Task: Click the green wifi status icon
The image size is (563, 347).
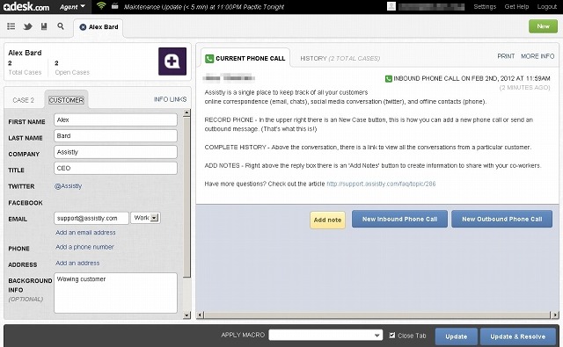Action: point(101,6)
